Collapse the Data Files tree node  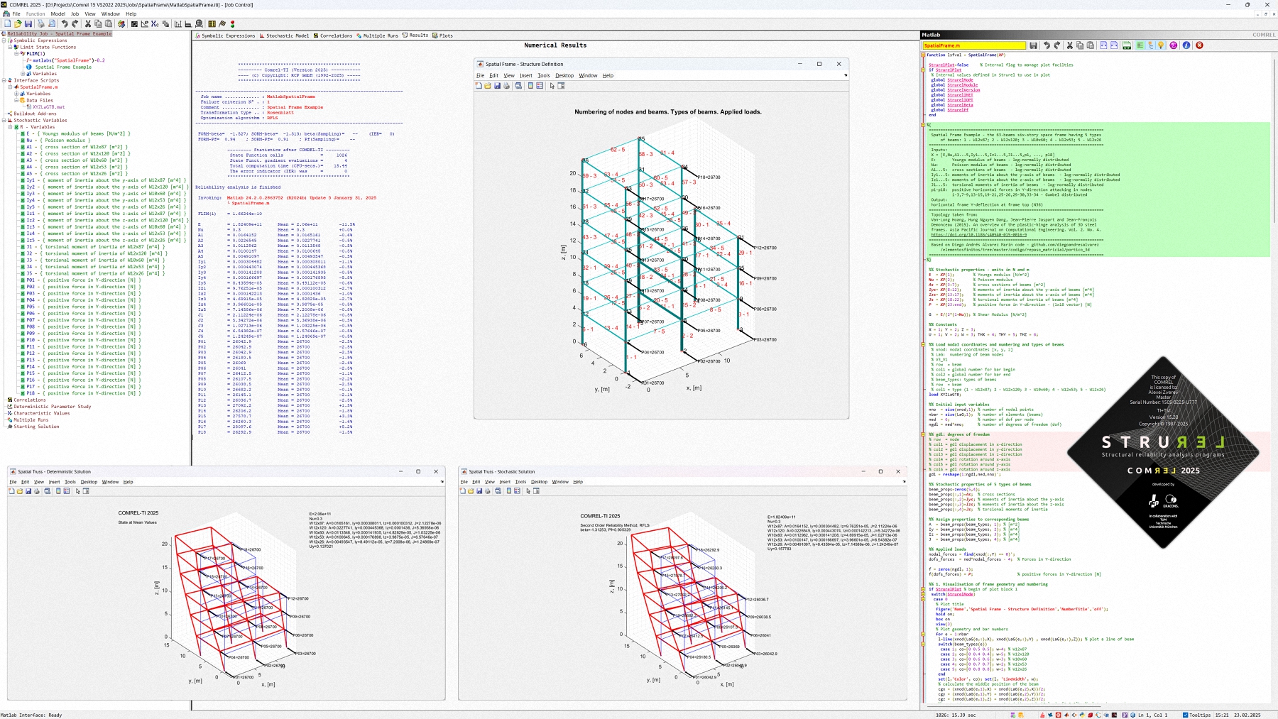pos(16,100)
